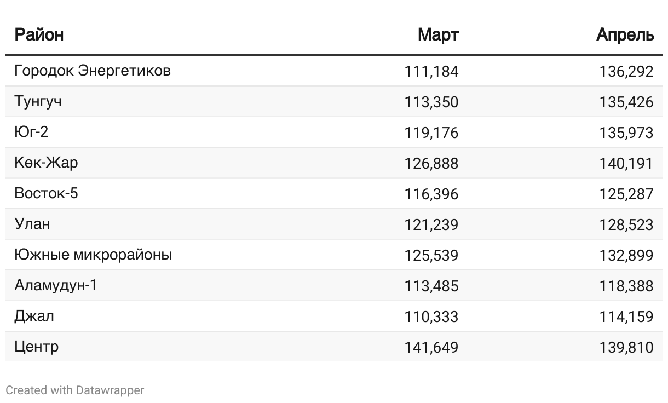The width and height of the screenshot is (668, 403).
Task: Click the Южные микрорайоны row label
Action: [x=93, y=255]
